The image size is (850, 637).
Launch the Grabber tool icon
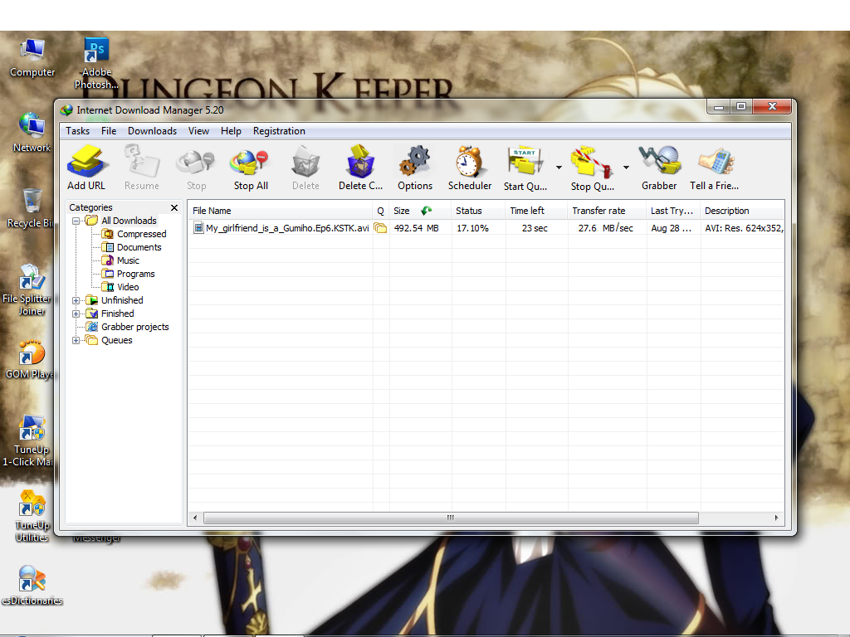coord(659,162)
